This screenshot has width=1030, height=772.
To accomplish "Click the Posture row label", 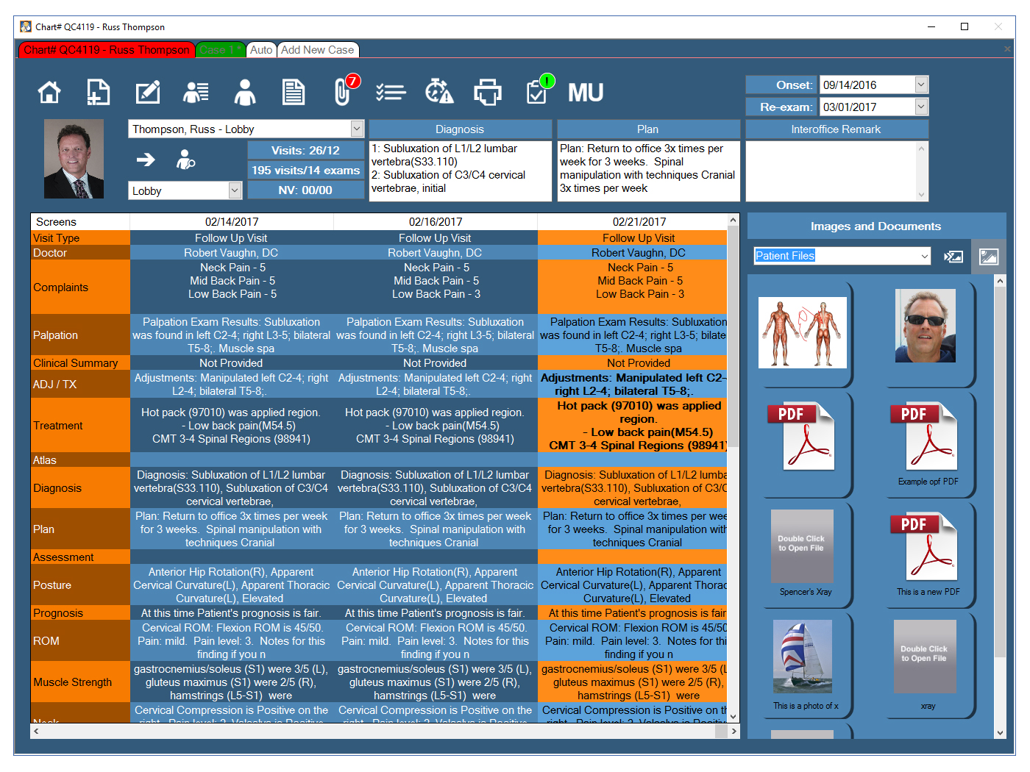I will tap(80, 585).
